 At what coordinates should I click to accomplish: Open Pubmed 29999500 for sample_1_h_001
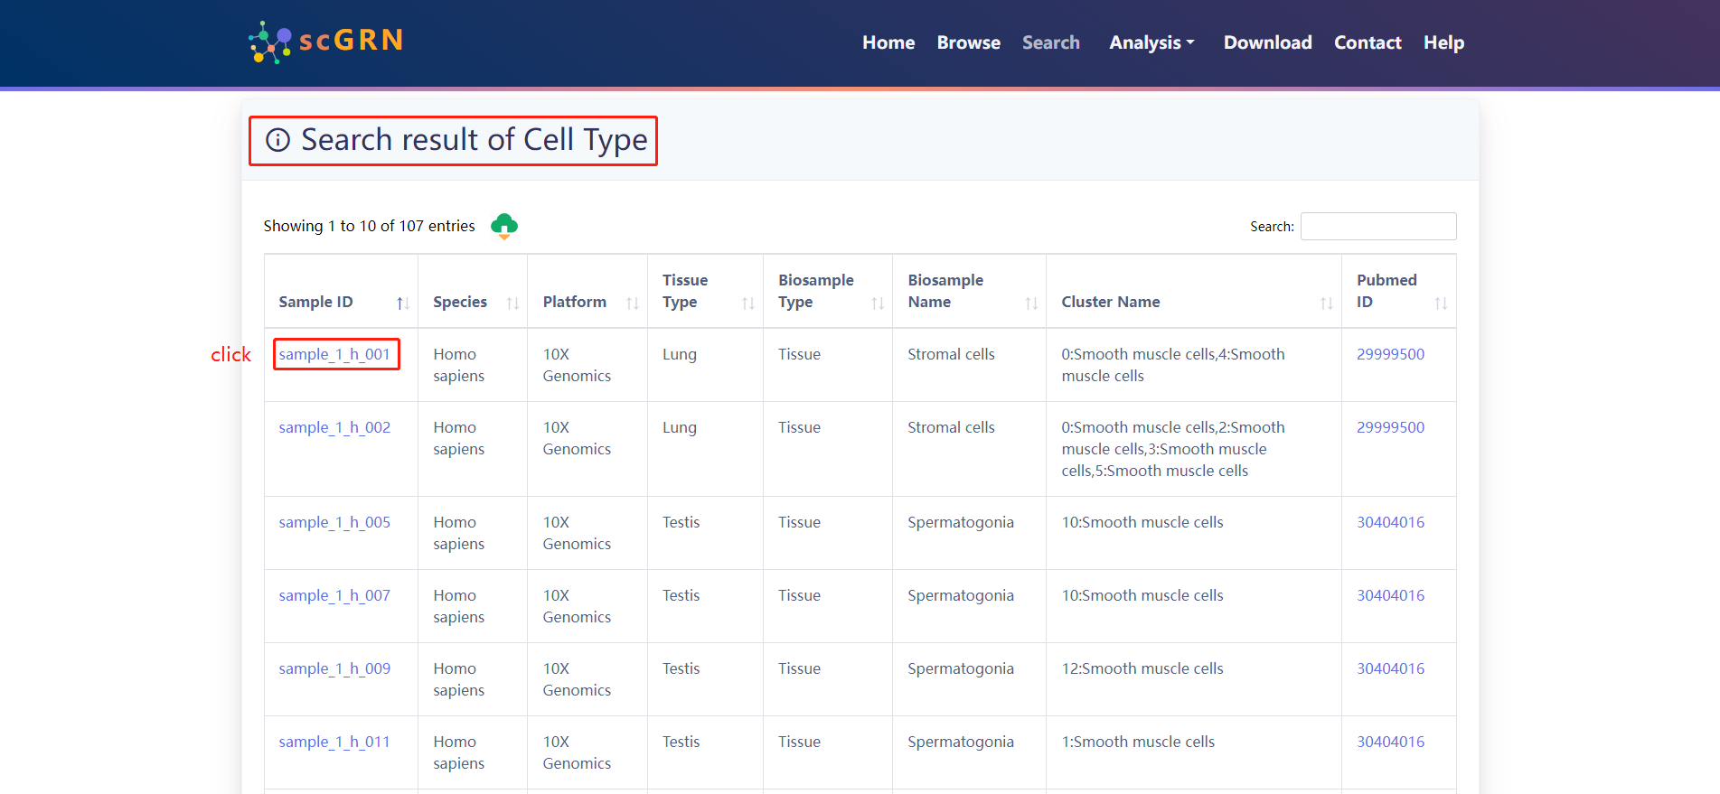1390,354
